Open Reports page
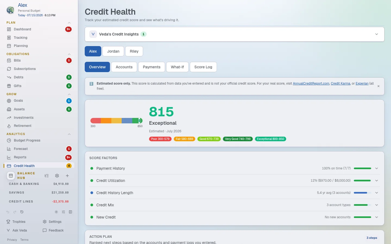Image resolution: width=391 pixels, height=244 pixels. [39, 157]
